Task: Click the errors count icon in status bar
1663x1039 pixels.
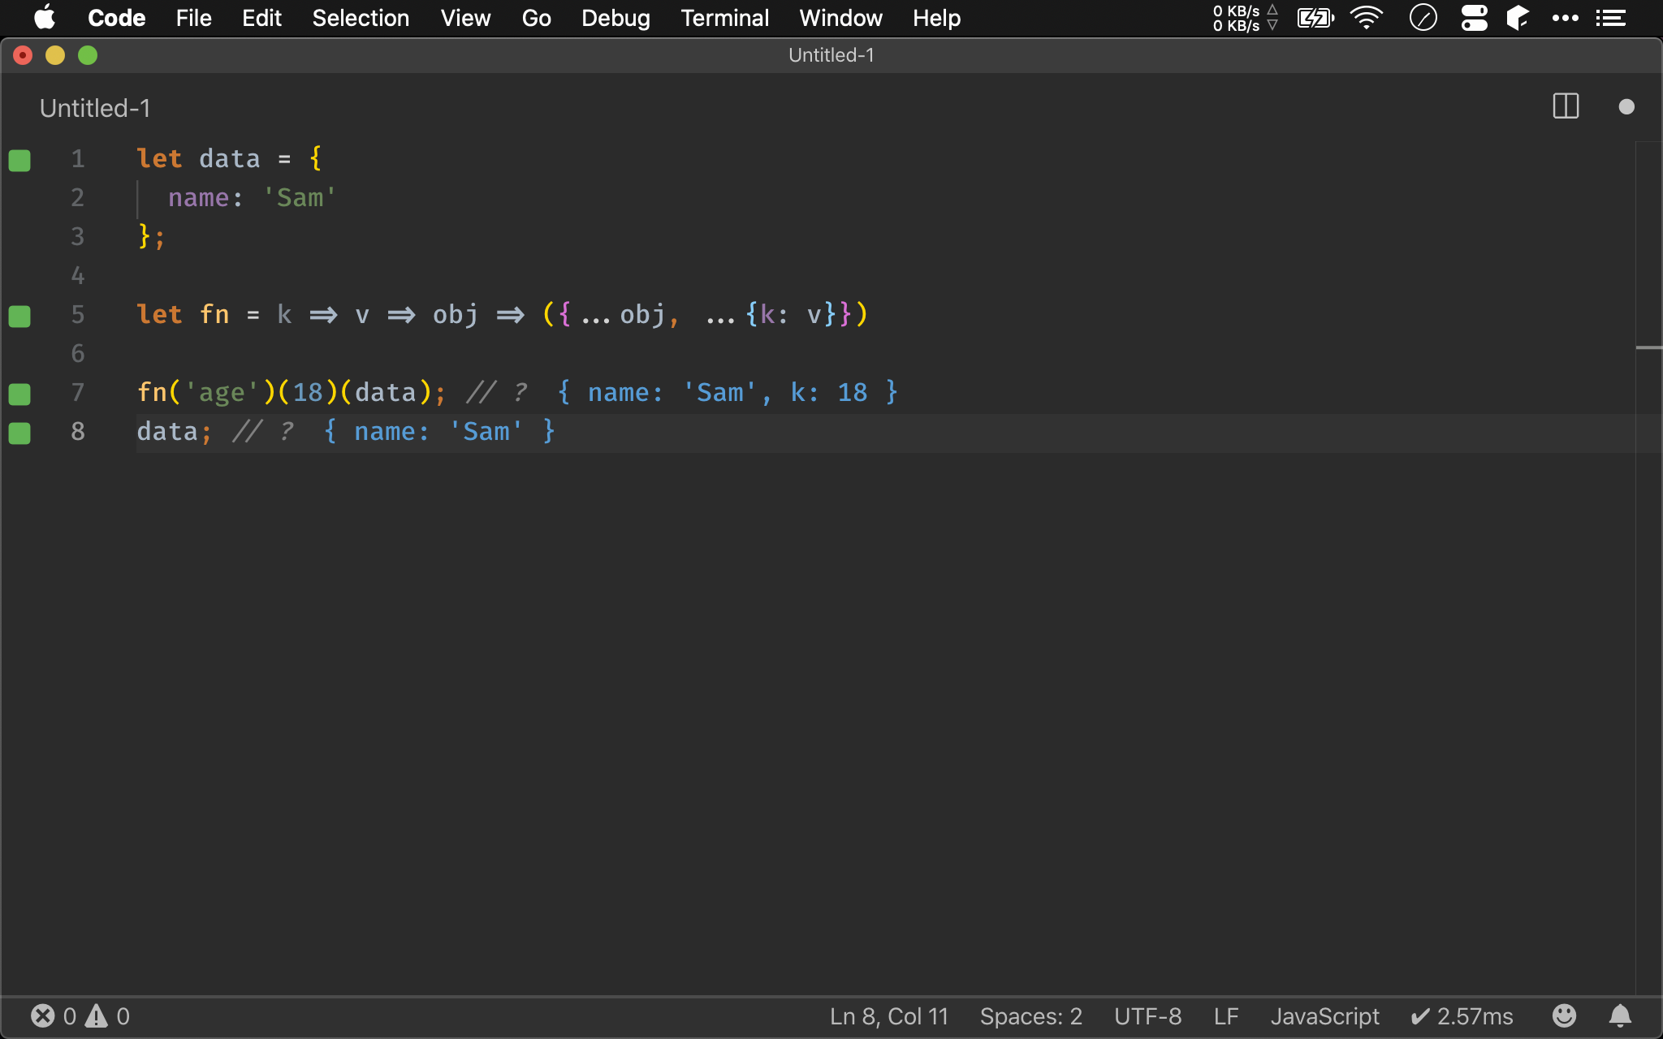Action: point(43,1016)
